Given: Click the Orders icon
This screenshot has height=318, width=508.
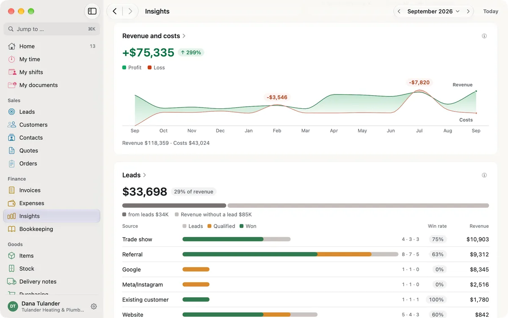Looking at the screenshot, I should tap(12, 163).
